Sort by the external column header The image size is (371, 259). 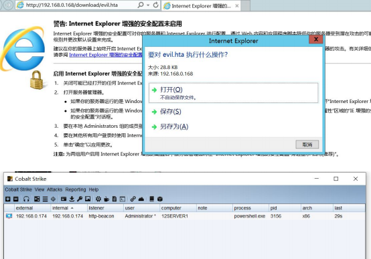pyautogui.click(x=32, y=208)
